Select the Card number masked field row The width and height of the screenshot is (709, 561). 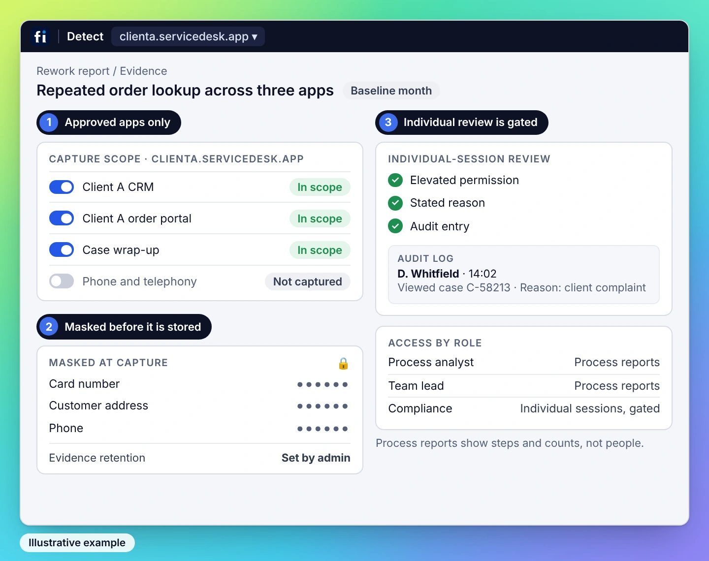(199, 384)
